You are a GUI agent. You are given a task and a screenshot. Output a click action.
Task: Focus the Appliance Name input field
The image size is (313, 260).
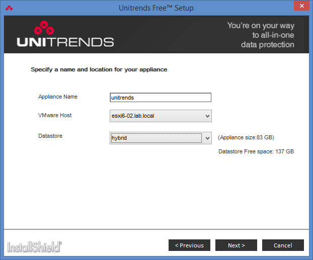click(161, 98)
